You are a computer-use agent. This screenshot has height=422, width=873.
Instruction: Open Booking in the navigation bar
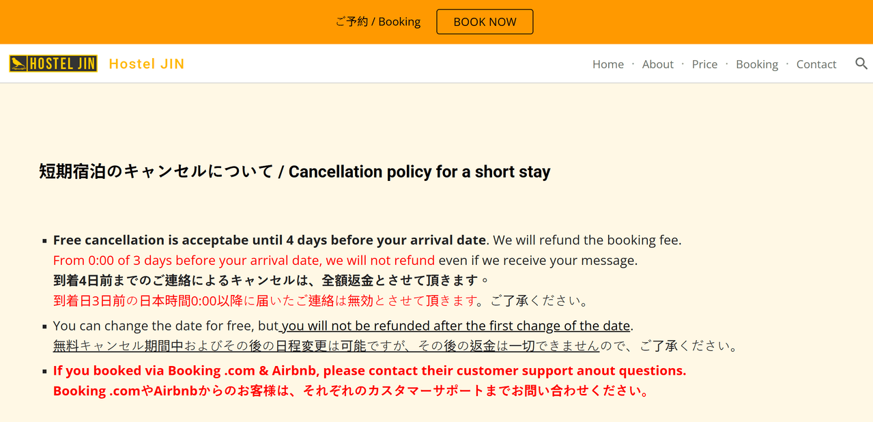click(757, 64)
